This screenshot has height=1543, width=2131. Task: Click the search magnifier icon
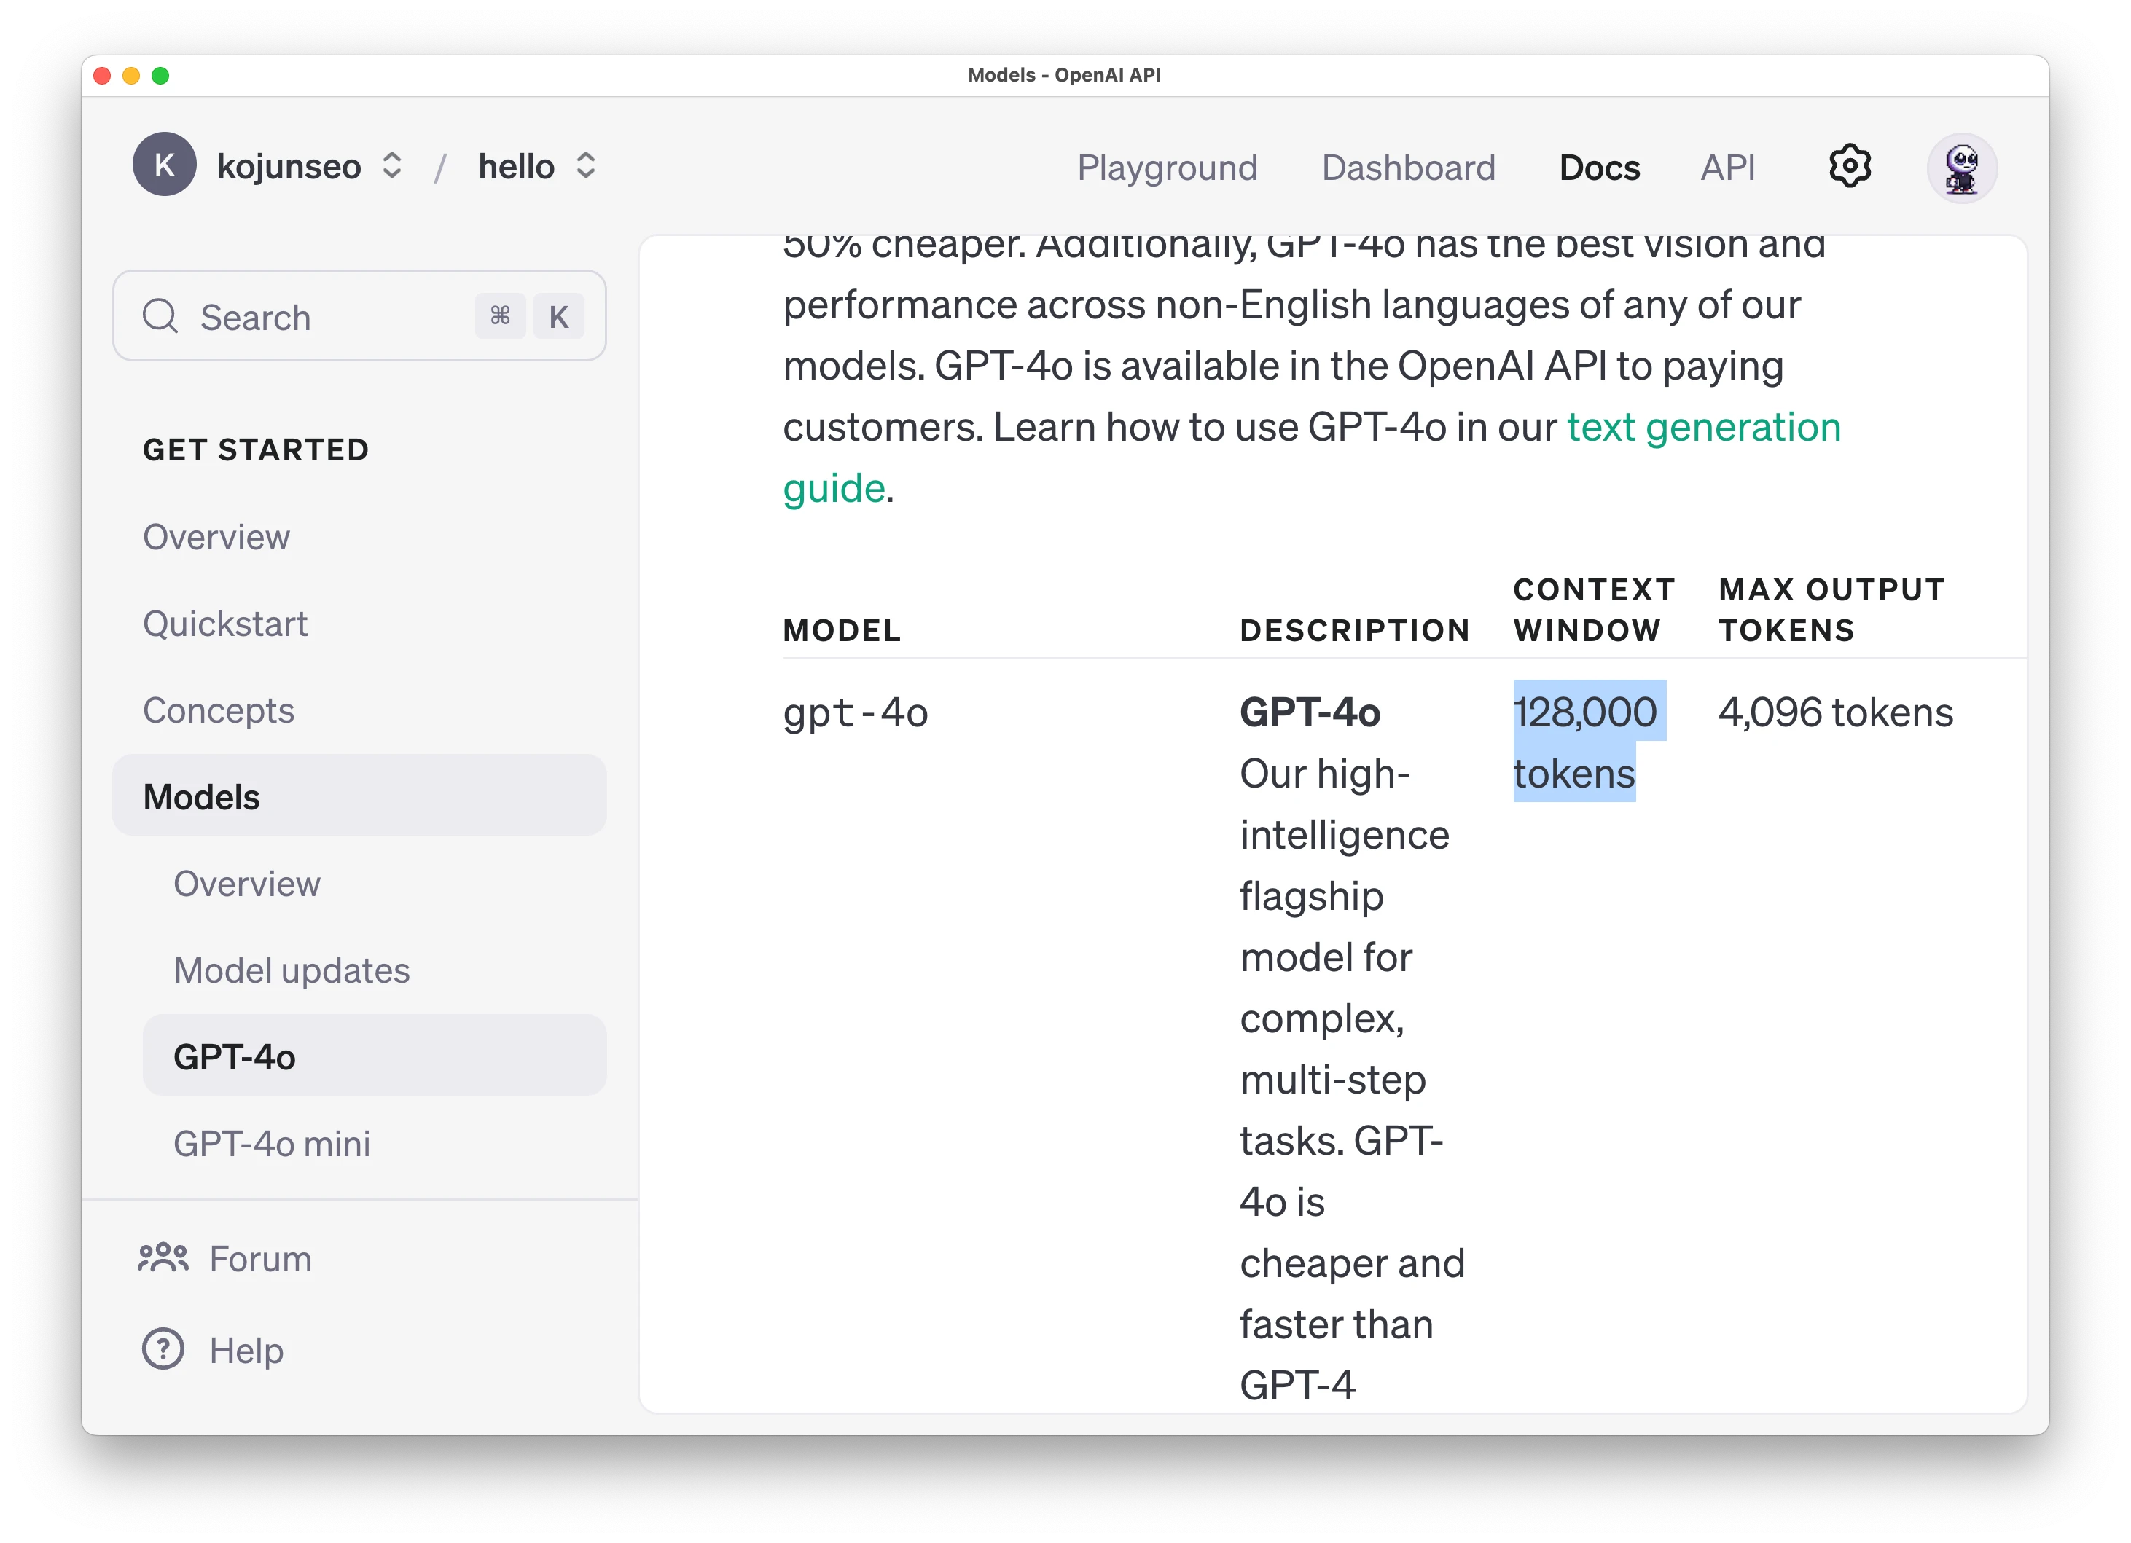click(160, 316)
